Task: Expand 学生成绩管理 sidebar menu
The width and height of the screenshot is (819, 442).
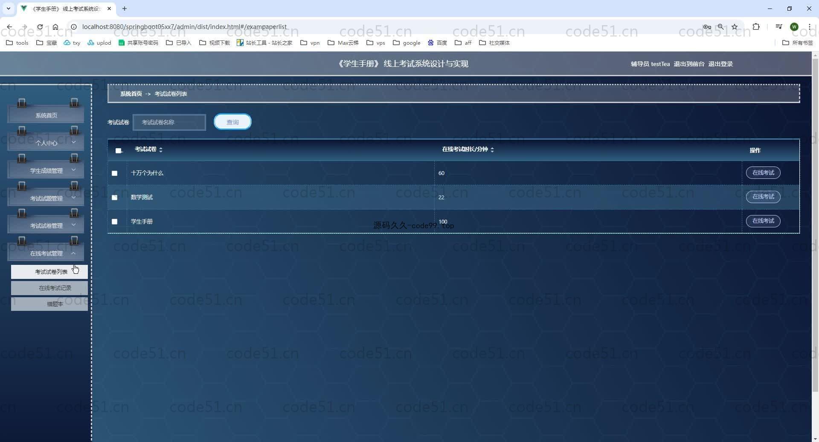Action: click(46, 170)
